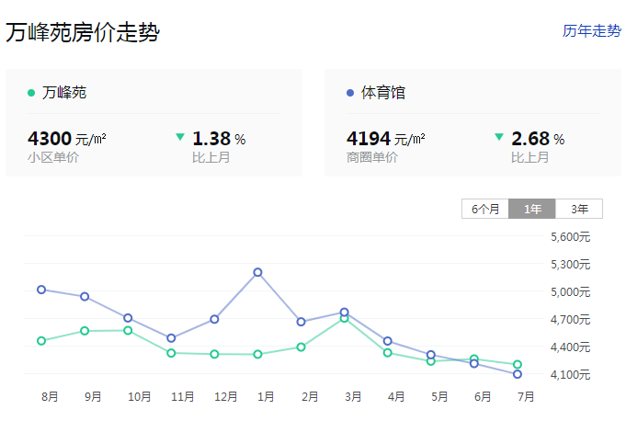
Task: Click the 万峰苑 community name label
Action: [64, 93]
